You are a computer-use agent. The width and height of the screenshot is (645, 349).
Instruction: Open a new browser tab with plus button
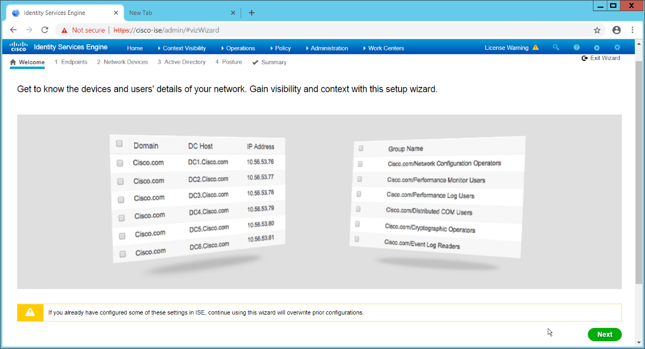coord(252,13)
